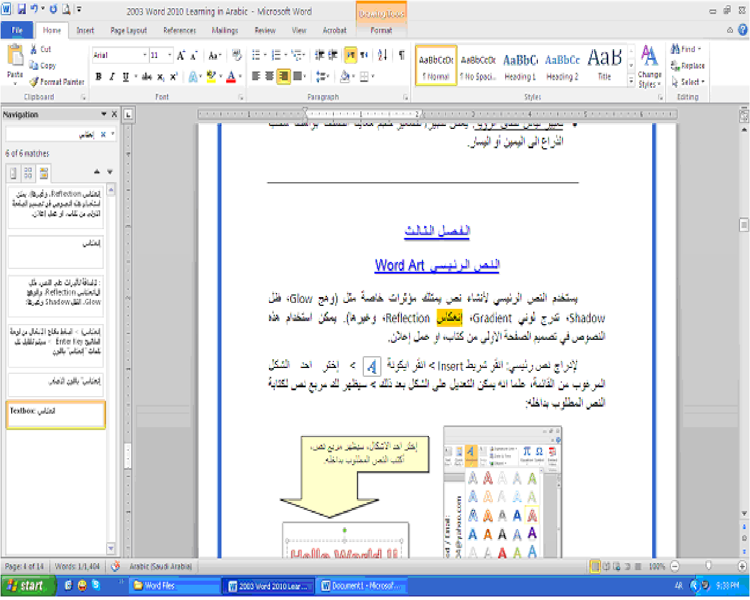The image size is (750, 600).
Task: Switch to Print Layout view
Action: coord(595,567)
